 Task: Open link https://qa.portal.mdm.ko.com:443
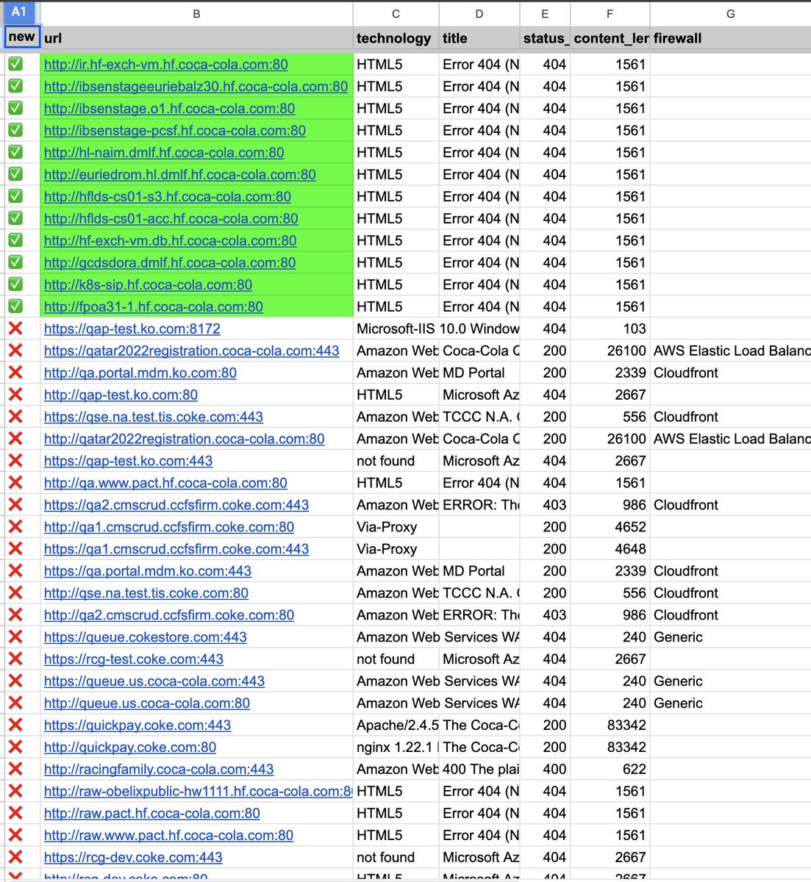(148, 572)
